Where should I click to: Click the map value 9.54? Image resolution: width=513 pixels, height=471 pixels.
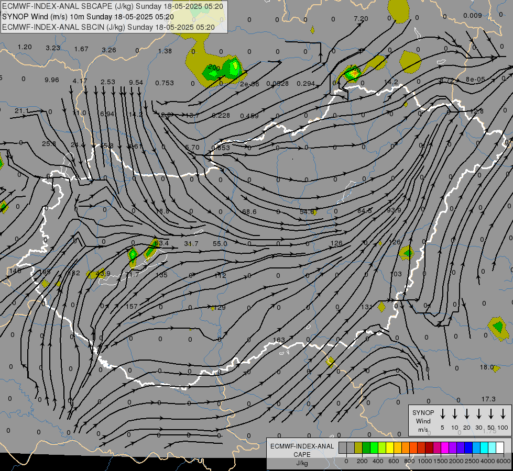pos(136,82)
